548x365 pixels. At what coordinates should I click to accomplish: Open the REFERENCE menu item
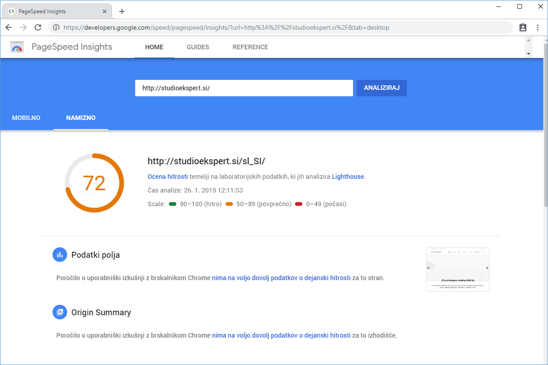tap(250, 47)
